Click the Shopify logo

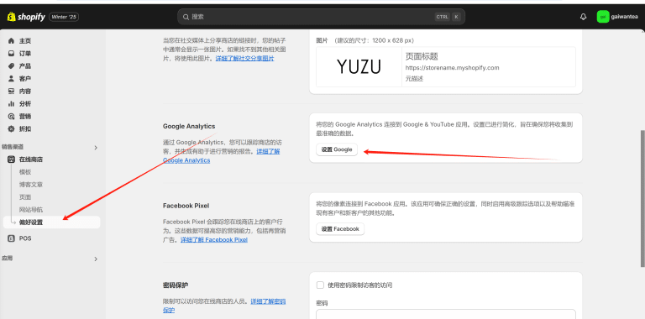click(x=25, y=17)
